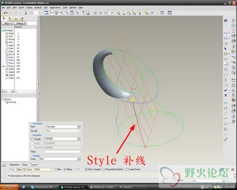Select the Style 2 item in the lower tree

coord(7,99)
